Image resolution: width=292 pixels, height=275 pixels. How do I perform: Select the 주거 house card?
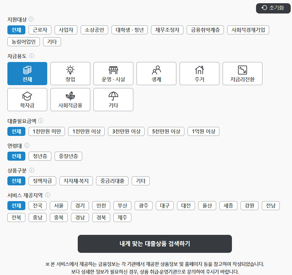tap(199, 74)
